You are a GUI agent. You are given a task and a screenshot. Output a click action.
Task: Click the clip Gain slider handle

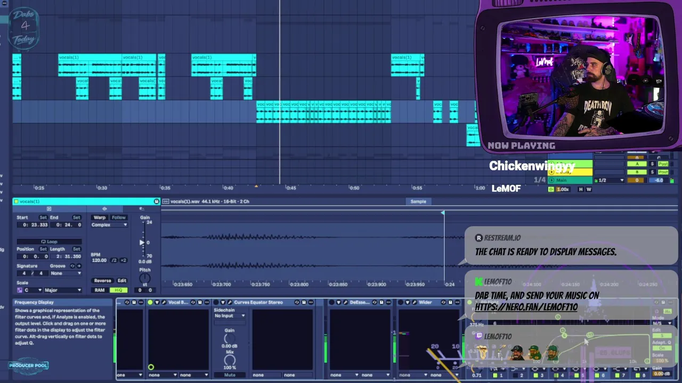point(142,243)
